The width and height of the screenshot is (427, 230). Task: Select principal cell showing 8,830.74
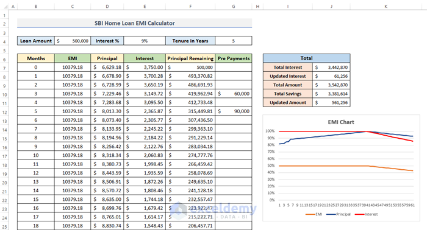[x=107, y=226]
